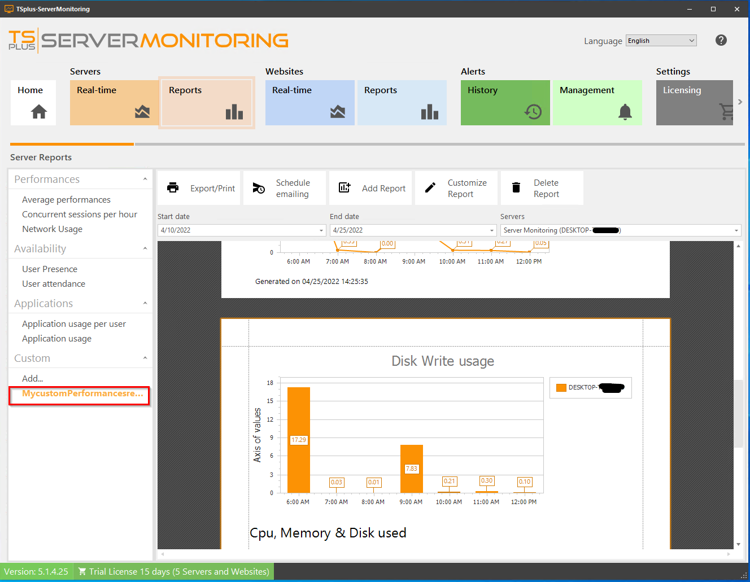Click the Delete Report trash icon
This screenshot has width=750, height=582.
click(x=516, y=187)
